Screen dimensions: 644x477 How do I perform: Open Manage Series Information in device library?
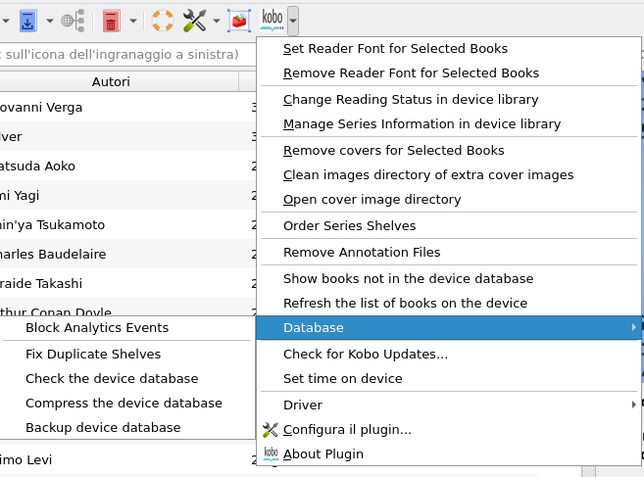[x=449, y=124]
